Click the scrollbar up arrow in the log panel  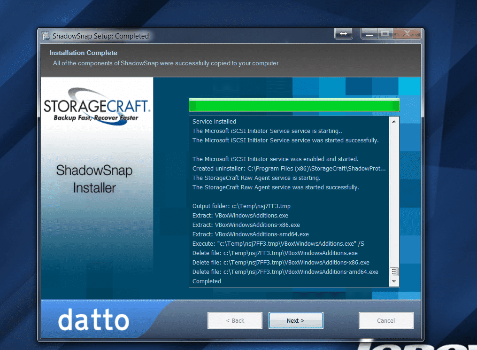(393, 121)
